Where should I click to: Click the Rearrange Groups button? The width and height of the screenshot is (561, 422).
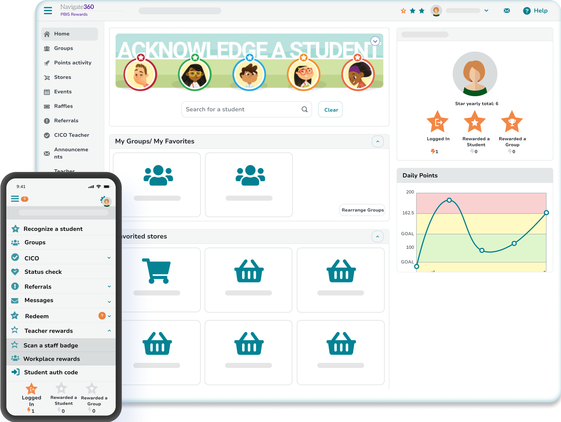362,210
